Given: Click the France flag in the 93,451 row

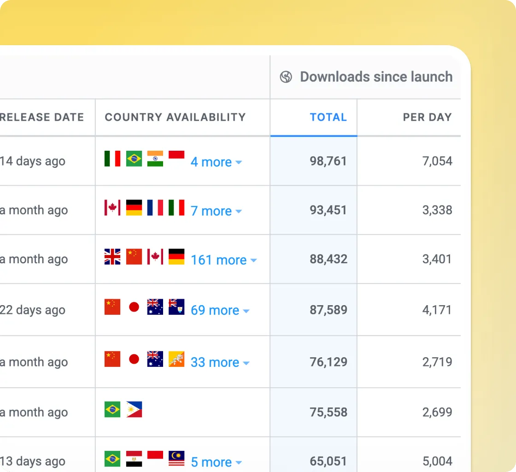Looking at the screenshot, I should coord(155,208).
